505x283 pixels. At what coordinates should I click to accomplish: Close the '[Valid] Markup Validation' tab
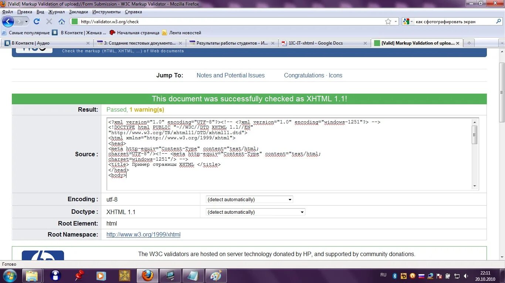click(x=458, y=43)
